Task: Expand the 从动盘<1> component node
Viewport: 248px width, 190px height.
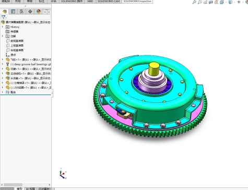Action: tap(3, 78)
